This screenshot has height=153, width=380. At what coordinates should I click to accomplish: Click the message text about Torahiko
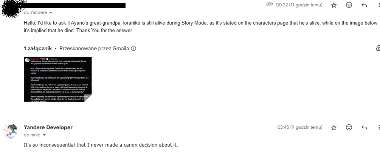[x=189, y=26]
